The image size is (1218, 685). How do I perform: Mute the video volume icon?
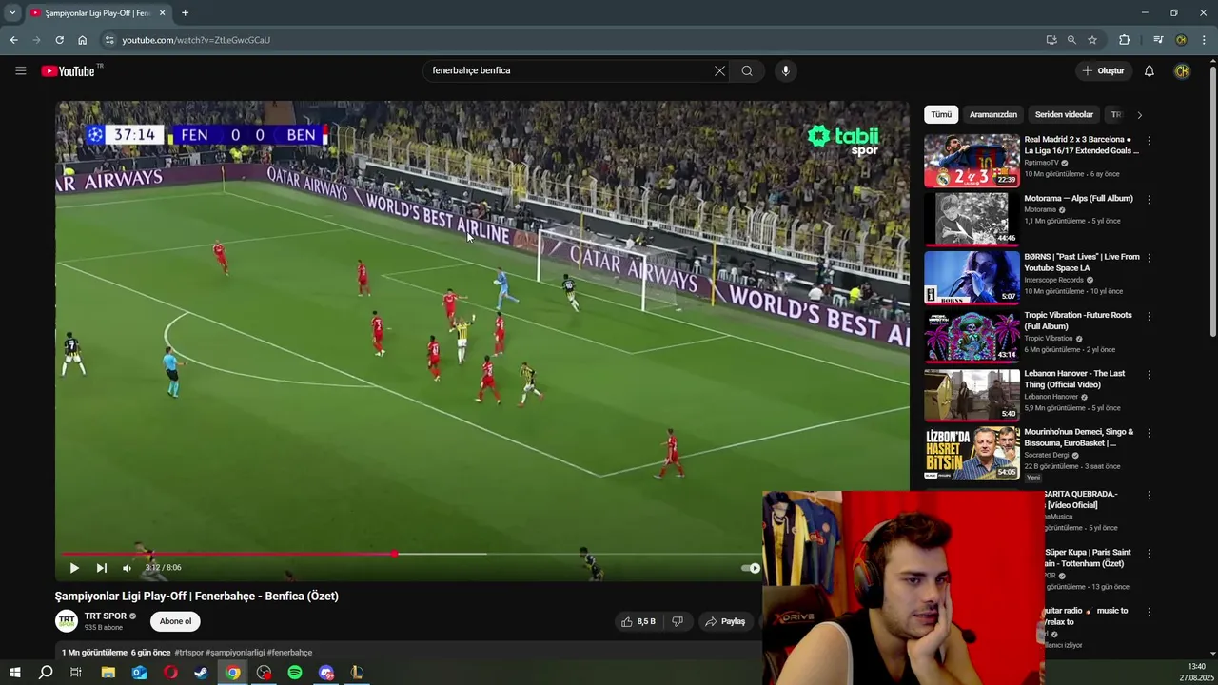(x=127, y=568)
